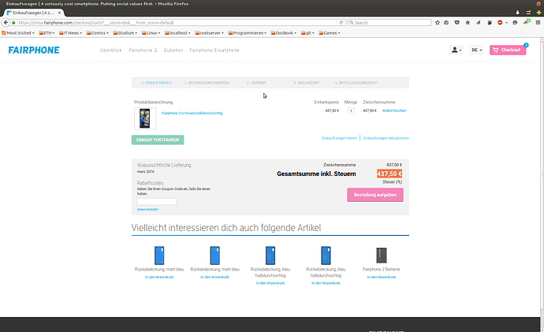
Task: Close the Einkaufswagen browser tab
Action: pos(59,13)
